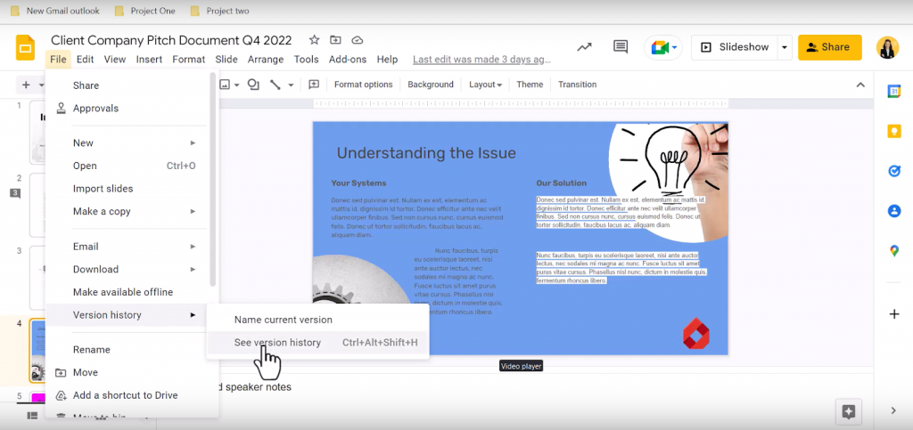Image resolution: width=913 pixels, height=430 pixels.
Task: Open Format options in toolbar
Action: click(364, 85)
